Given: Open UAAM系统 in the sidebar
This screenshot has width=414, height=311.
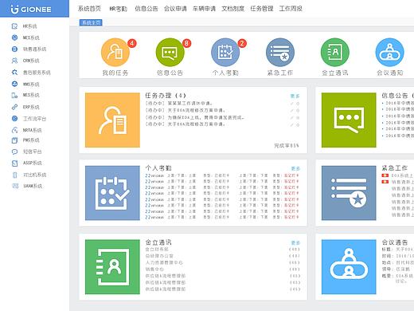Looking at the screenshot, I should click(x=32, y=186).
